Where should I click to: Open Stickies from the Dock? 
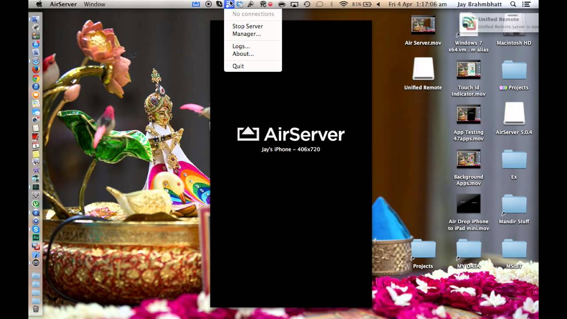36,154
